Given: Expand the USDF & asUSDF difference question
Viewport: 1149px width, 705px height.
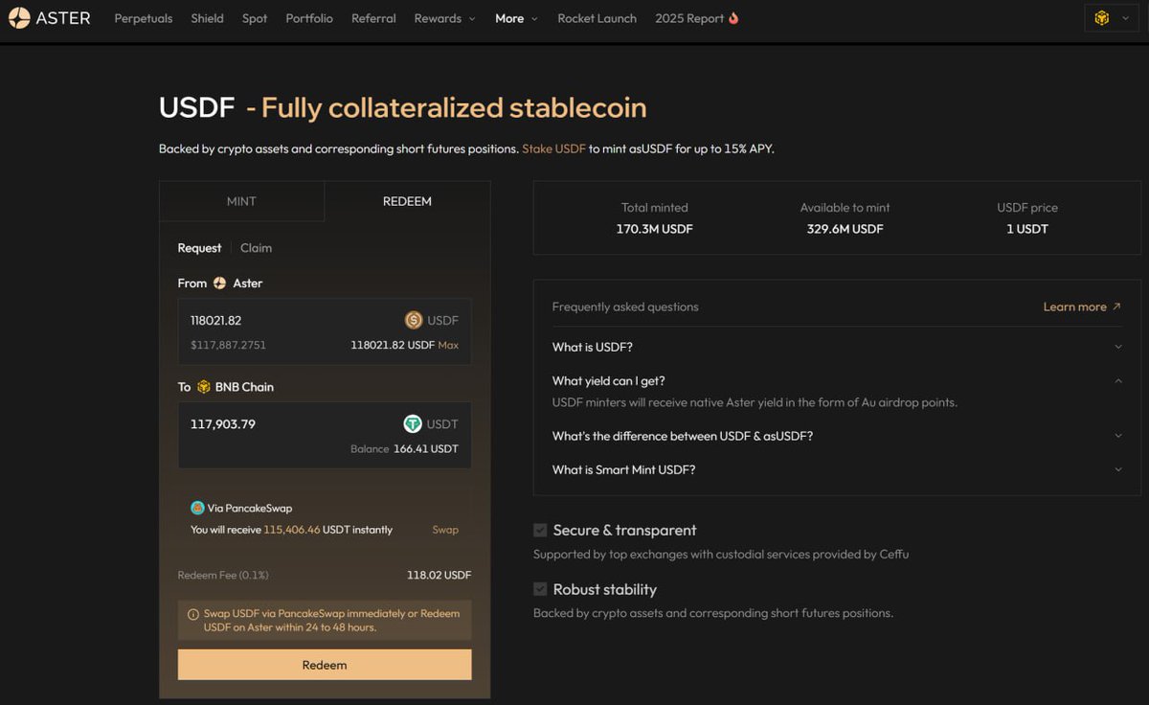Looking at the screenshot, I should click(x=836, y=436).
